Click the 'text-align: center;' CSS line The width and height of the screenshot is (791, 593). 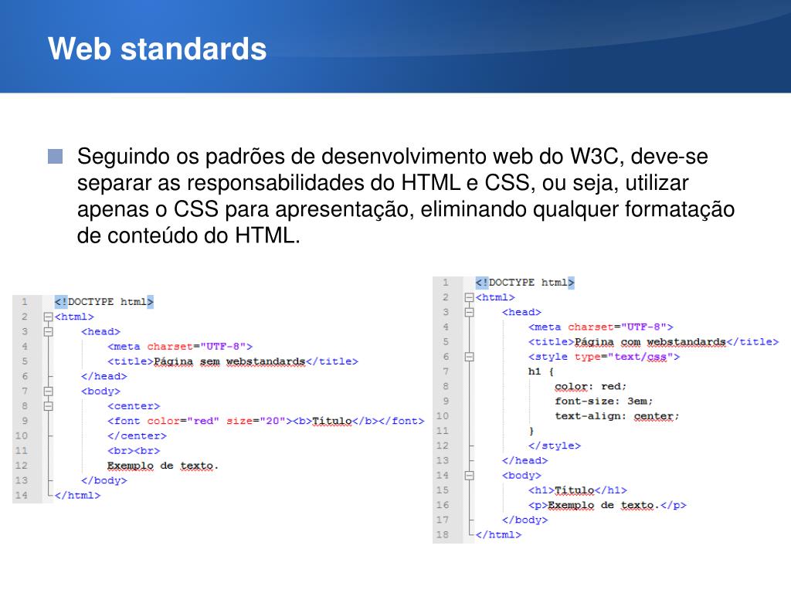pos(617,416)
